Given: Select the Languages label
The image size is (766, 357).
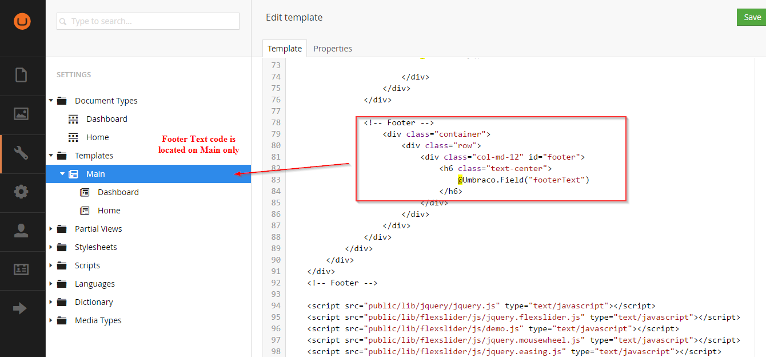Looking at the screenshot, I should click(95, 284).
